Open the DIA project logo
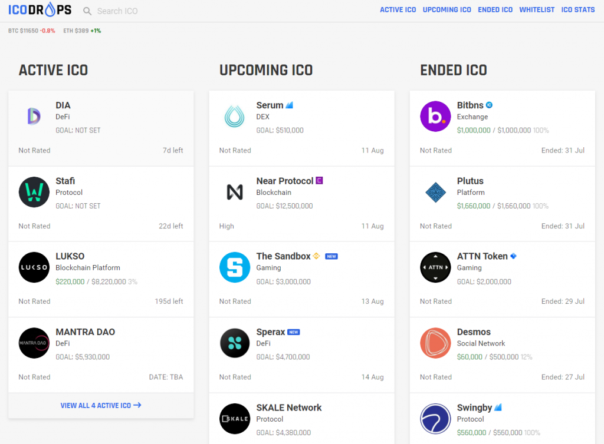 [34, 117]
